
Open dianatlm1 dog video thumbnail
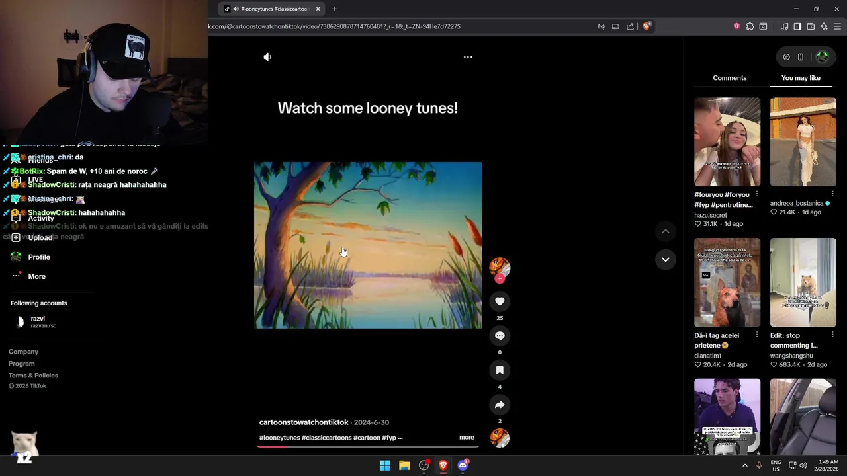pyautogui.click(x=727, y=282)
